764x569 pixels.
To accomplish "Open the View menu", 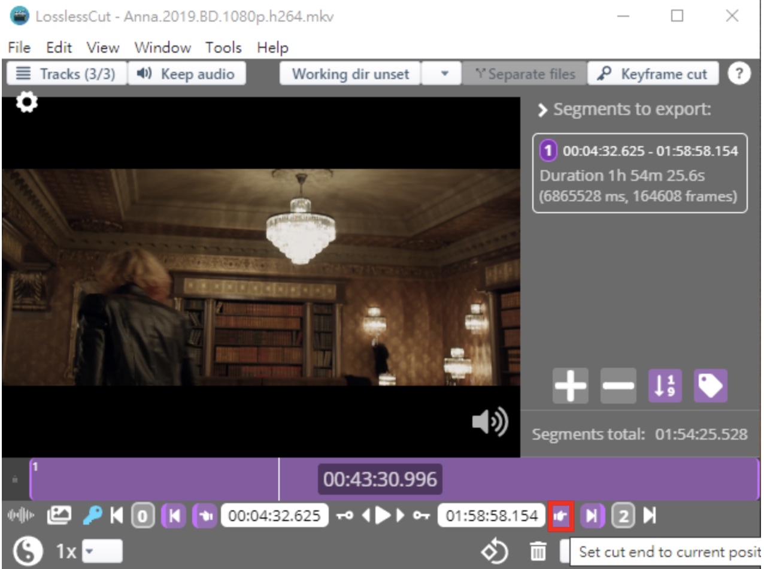I will pyautogui.click(x=102, y=47).
